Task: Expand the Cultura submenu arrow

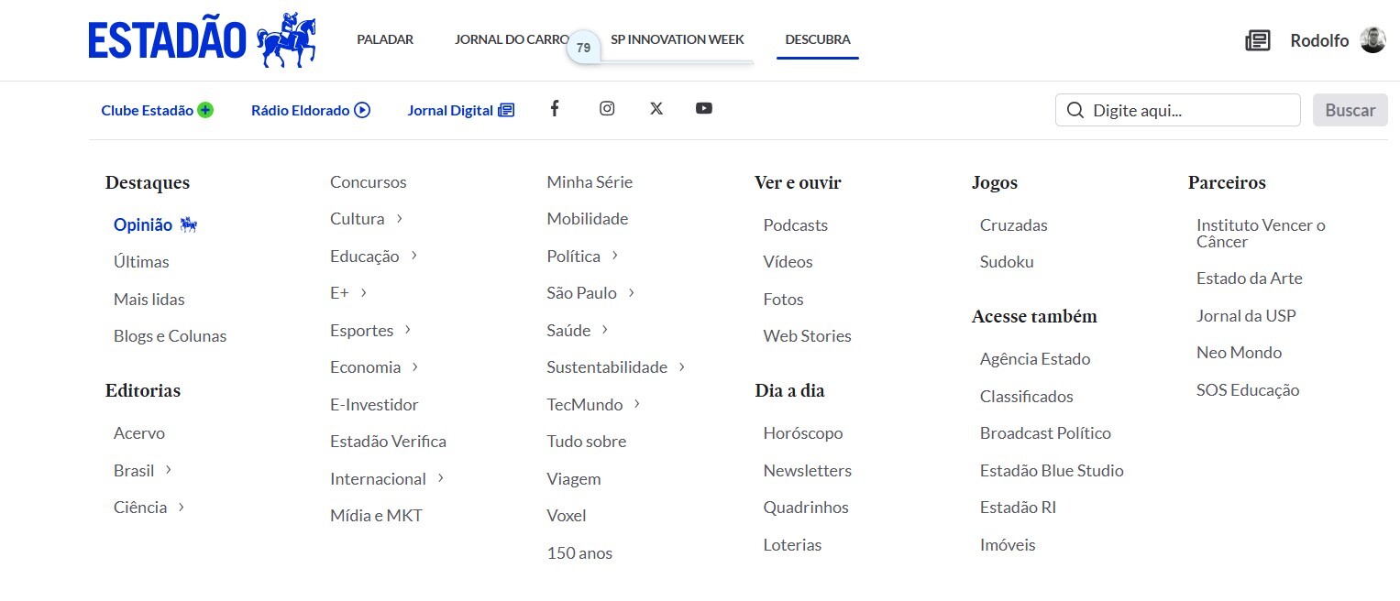Action: 400,219
